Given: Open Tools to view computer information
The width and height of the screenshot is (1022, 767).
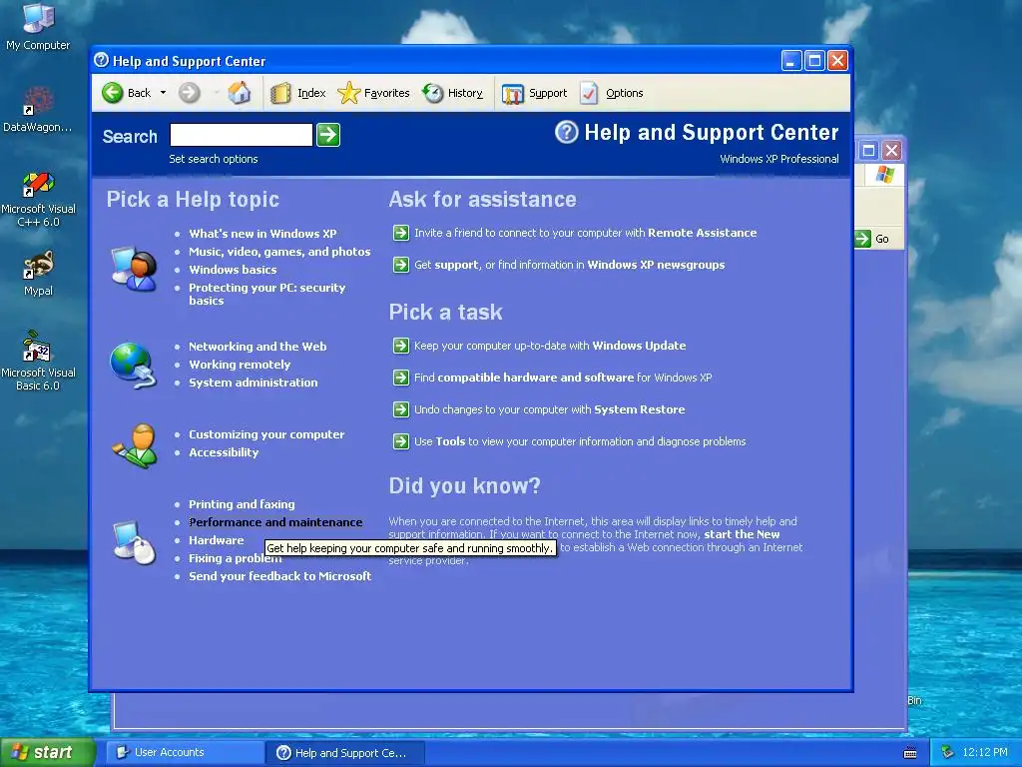Looking at the screenshot, I should point(580,441).
